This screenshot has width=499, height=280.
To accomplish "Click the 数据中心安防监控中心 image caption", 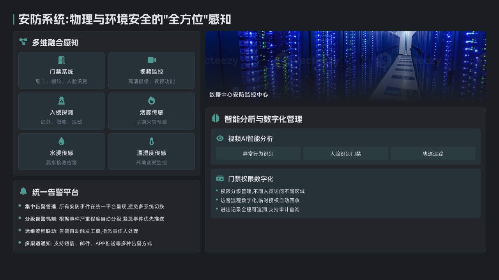I will [239, 94].
